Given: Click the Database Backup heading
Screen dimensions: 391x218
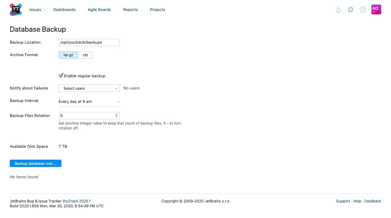Looking at the screenshot, I should tap(38, 29).
